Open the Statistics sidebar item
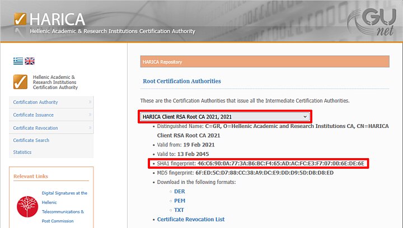 [22, 152]
